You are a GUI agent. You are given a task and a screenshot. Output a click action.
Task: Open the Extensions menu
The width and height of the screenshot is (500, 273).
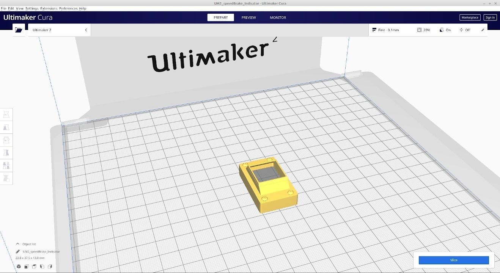[49, 8]
